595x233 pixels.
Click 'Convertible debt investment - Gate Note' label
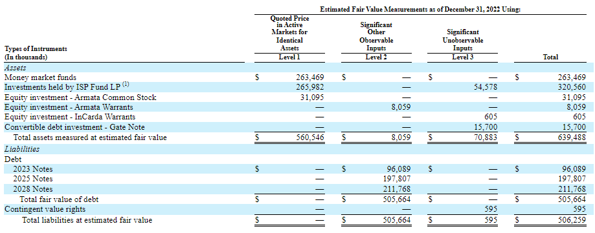(74, 127)
